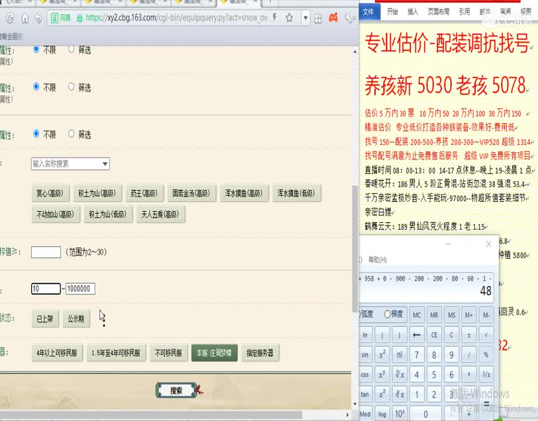Select 不限 radio in the third attribute row
The width and height of the screenshot is (538, 421).
click(36, 133)
